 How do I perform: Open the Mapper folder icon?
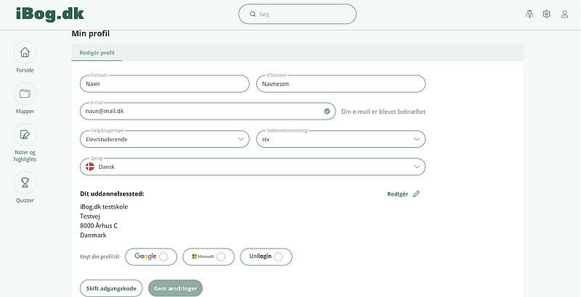click(x=25, y=93)
